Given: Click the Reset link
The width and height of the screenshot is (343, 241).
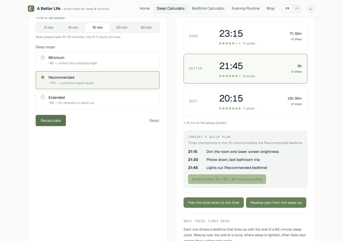Looking at the screenshot, I should tap(154, 120).
